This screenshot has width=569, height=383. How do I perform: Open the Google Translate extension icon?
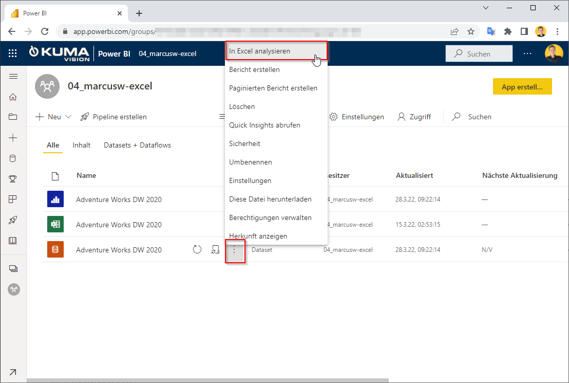491,31
